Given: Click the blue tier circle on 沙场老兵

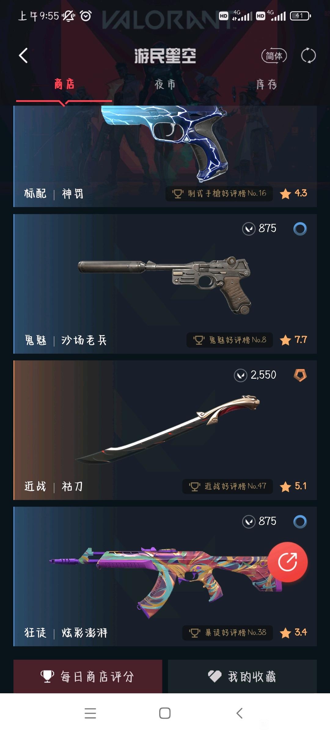Looking at the screenshot, I should pos(300,229).
